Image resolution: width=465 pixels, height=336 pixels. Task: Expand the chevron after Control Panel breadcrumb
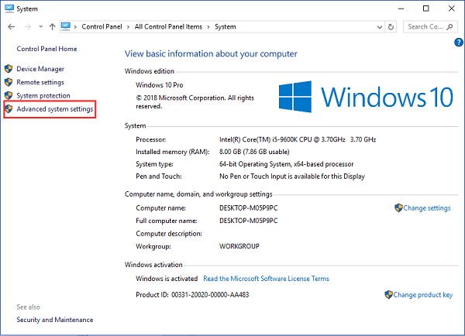[128, 27]
